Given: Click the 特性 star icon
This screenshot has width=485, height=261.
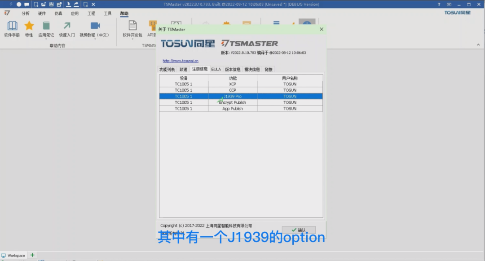Looking at the screenshot, I should point(29,26).
